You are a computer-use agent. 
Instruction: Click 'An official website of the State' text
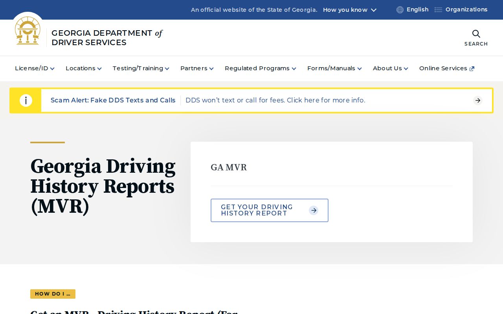click(x=254, y=10)
